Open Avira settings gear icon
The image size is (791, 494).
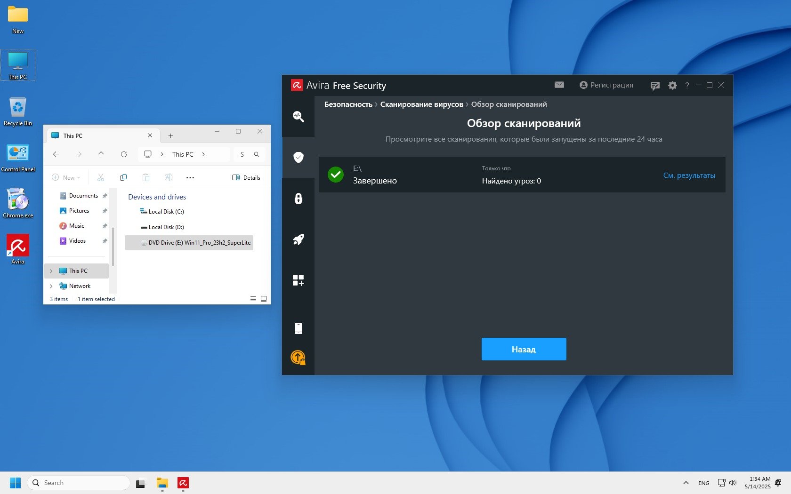point(672,86)
